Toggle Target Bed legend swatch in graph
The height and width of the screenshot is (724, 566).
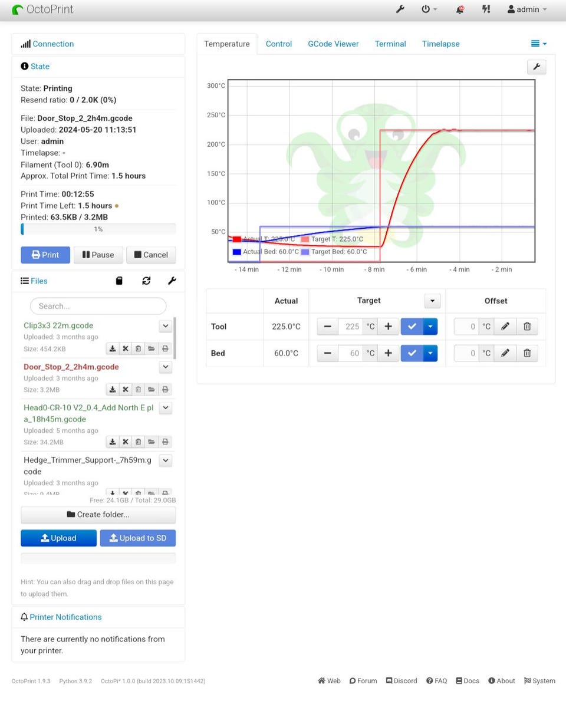click(305, 252)
